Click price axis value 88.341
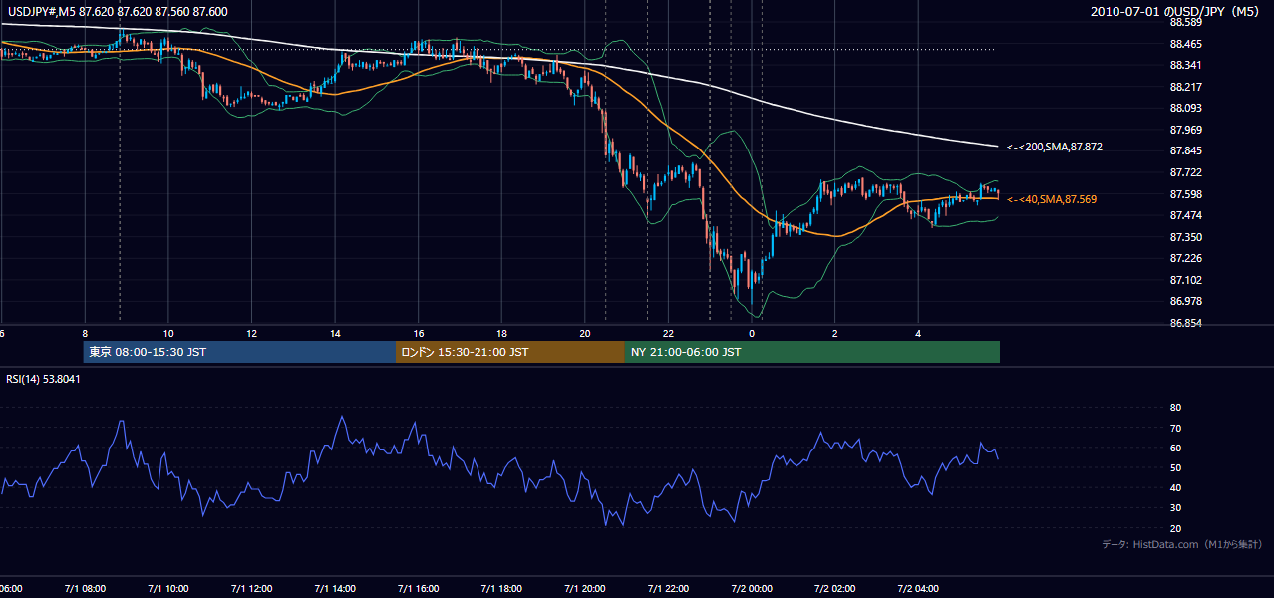 (1184, 65)
